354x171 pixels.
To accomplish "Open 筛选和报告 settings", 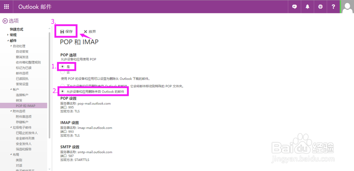I will (x=24, y=149).
